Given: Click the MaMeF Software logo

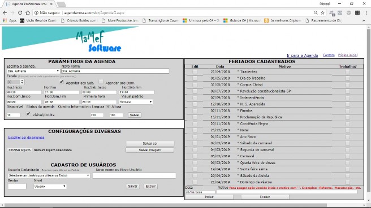Looking at the screenshot, I should pos(98,41).
